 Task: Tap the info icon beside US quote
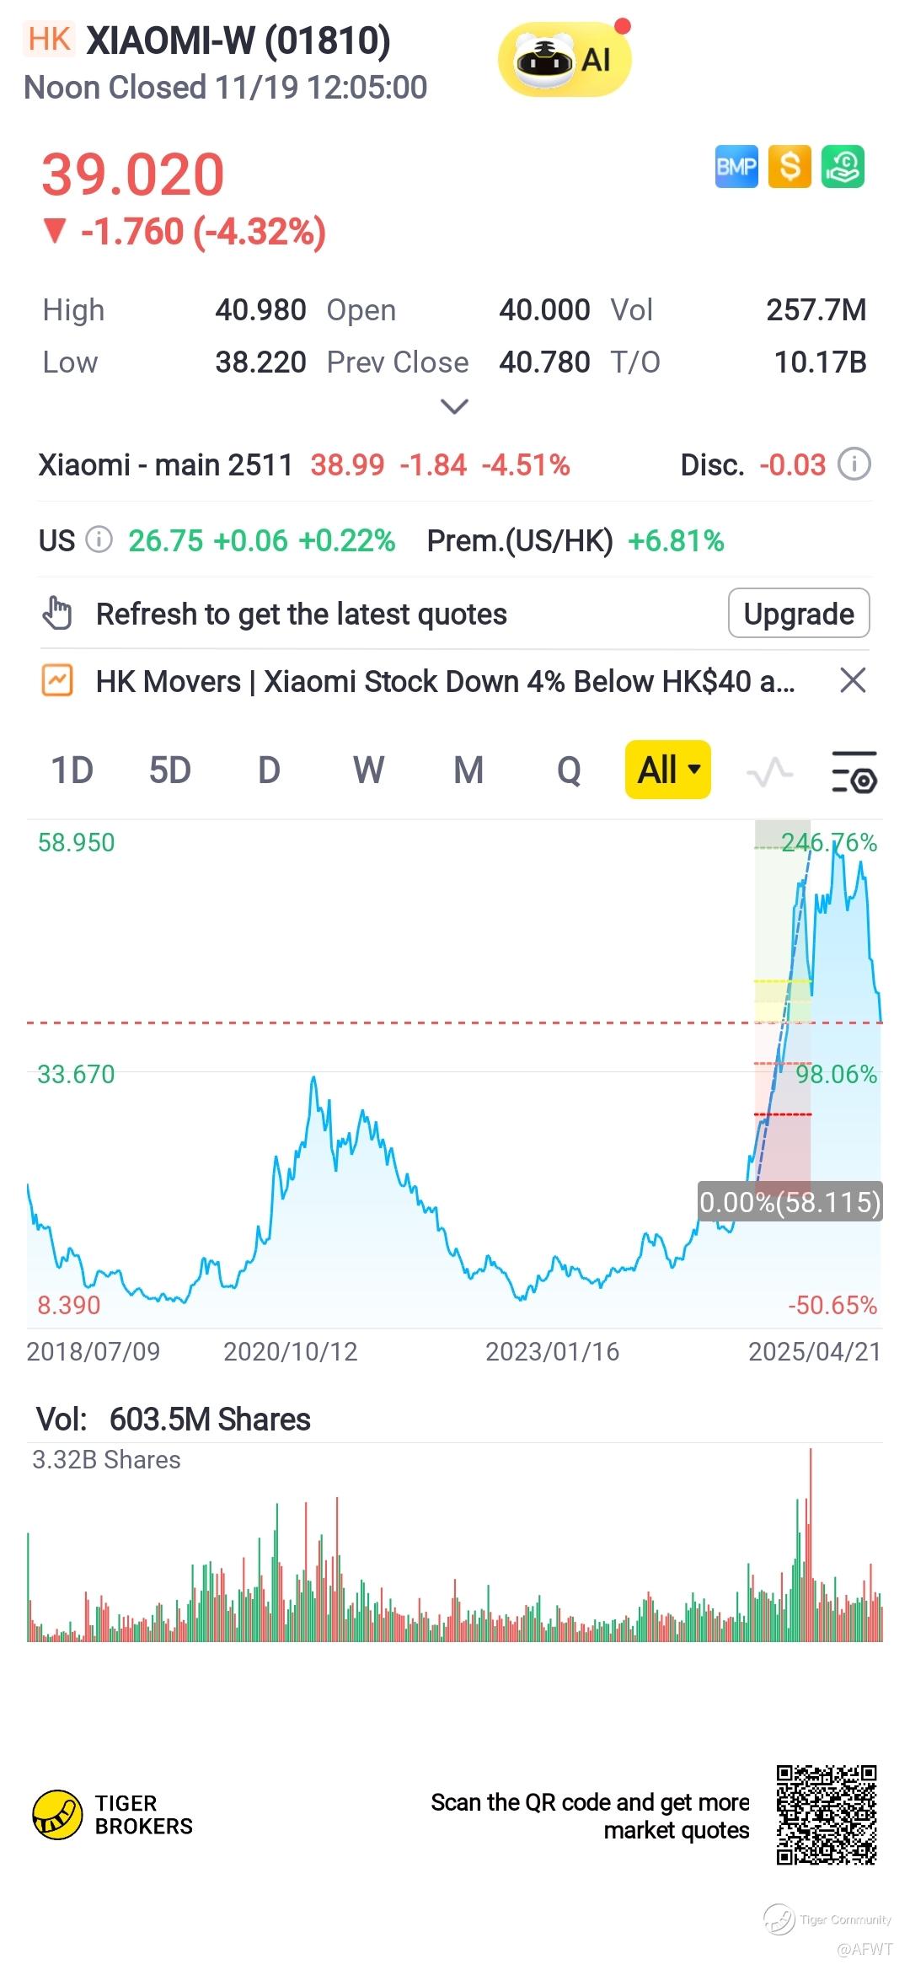click(99, 539)
